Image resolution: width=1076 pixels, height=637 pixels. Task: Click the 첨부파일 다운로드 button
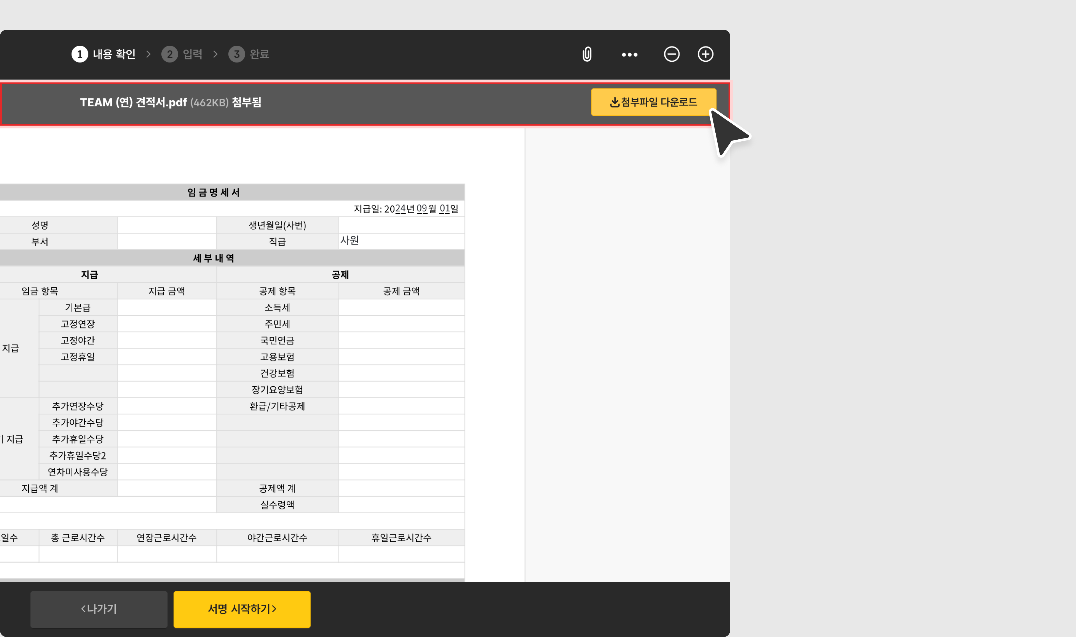click(653, 102)
